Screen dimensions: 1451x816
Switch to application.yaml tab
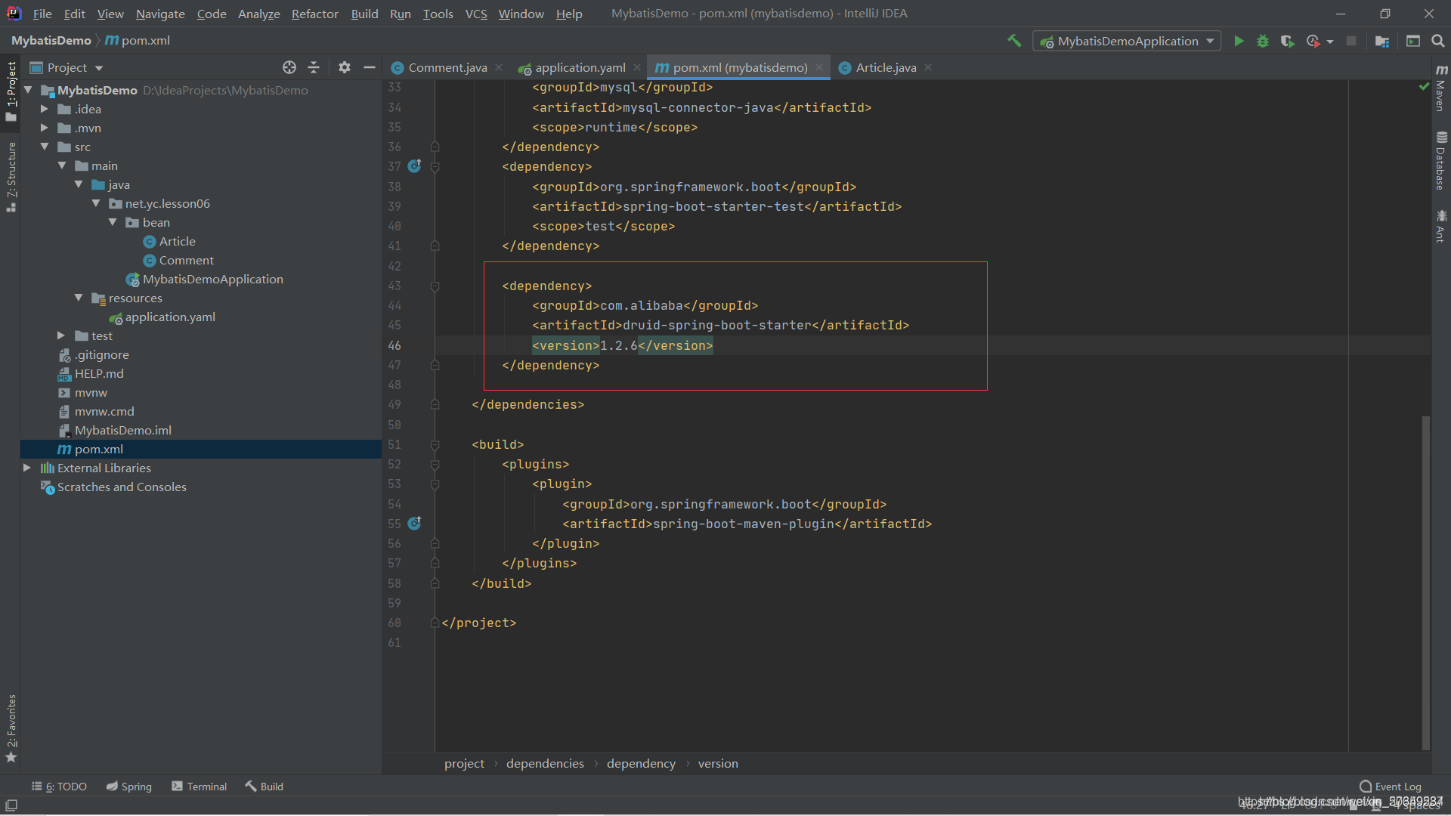click(580, 67)
